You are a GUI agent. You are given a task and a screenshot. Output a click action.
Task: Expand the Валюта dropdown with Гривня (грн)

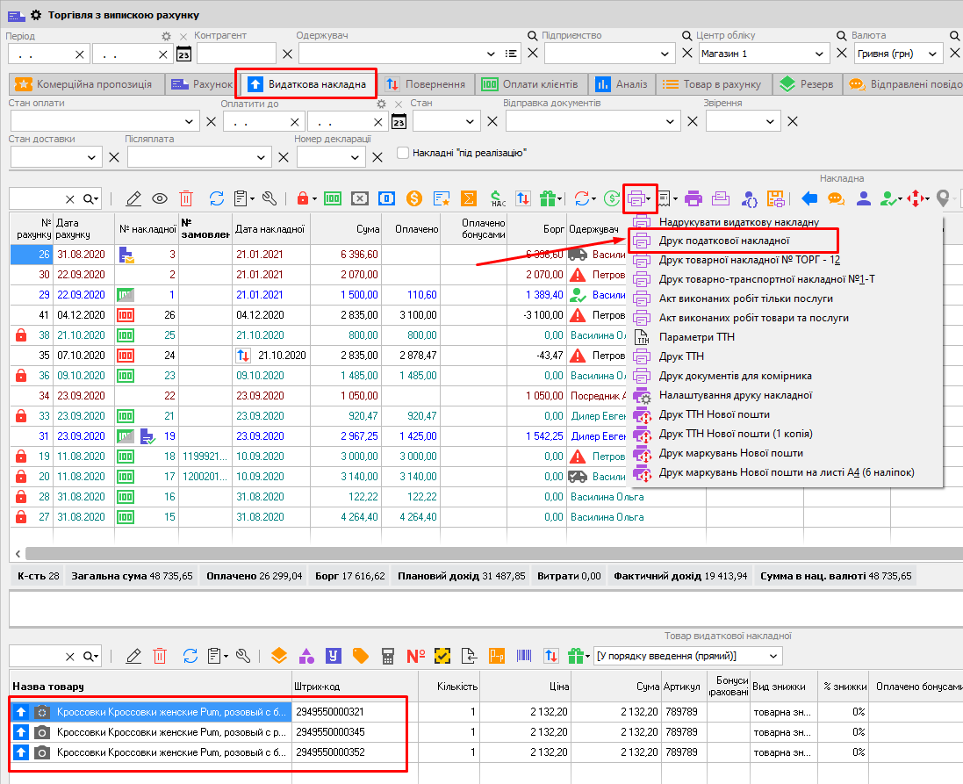tap(934, 54)
